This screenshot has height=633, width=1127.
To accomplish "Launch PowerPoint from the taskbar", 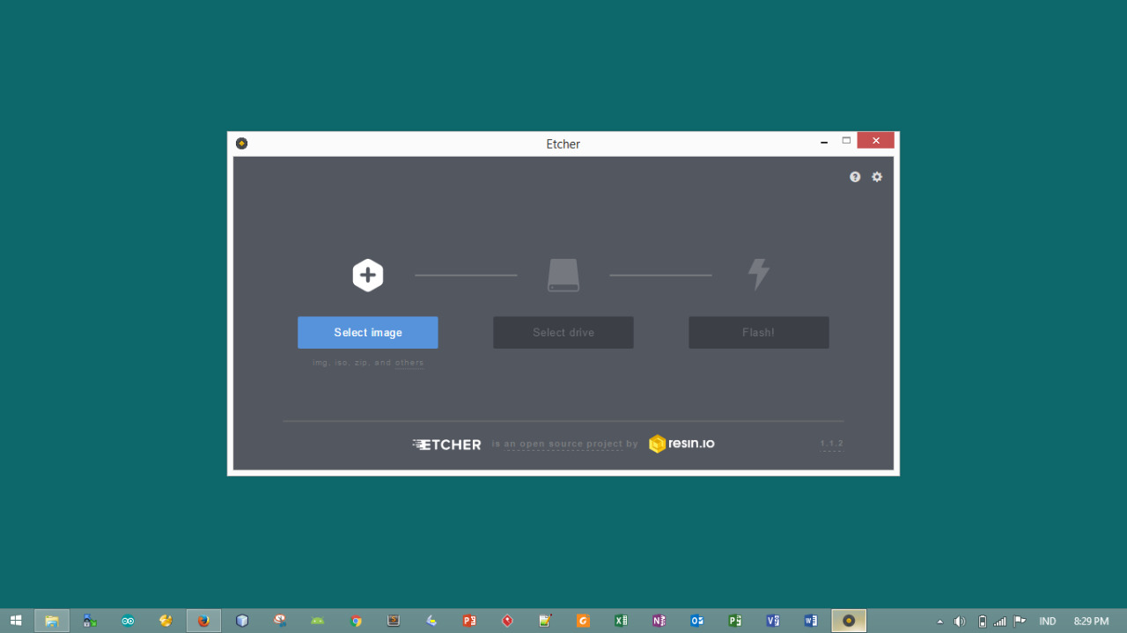I will 469,621.
